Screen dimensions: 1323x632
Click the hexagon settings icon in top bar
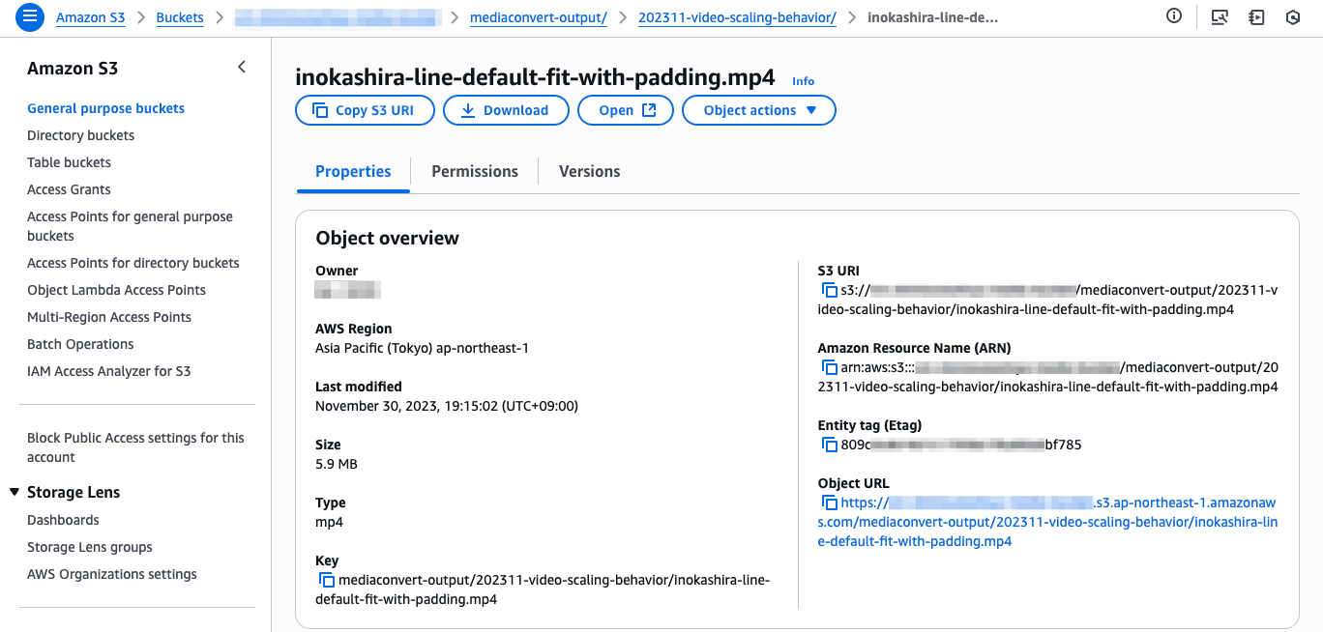[x=1293, y=17]
